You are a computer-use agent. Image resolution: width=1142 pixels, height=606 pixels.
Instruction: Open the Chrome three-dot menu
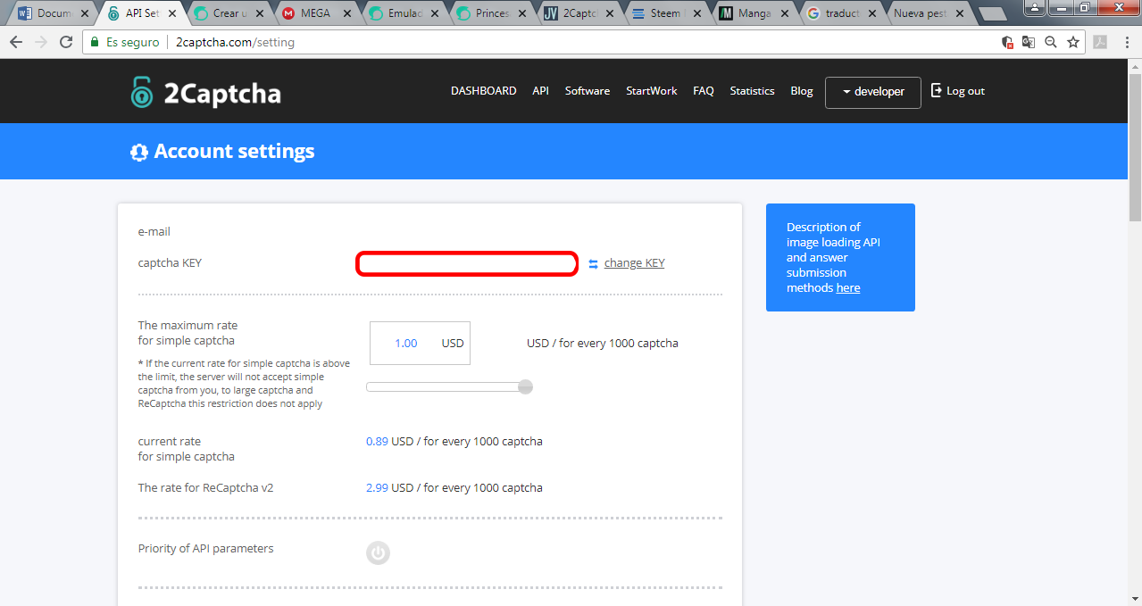1125,42
